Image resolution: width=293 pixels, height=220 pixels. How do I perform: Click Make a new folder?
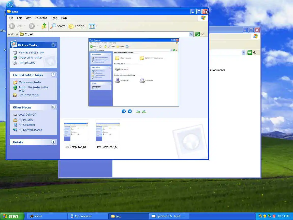[30, 82]
